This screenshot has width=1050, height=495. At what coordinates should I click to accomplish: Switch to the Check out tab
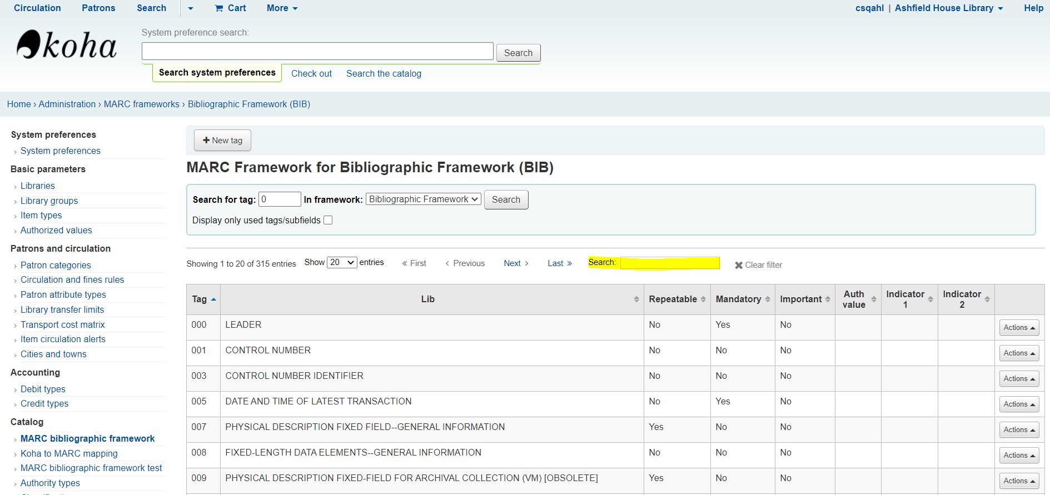(311, 74)
